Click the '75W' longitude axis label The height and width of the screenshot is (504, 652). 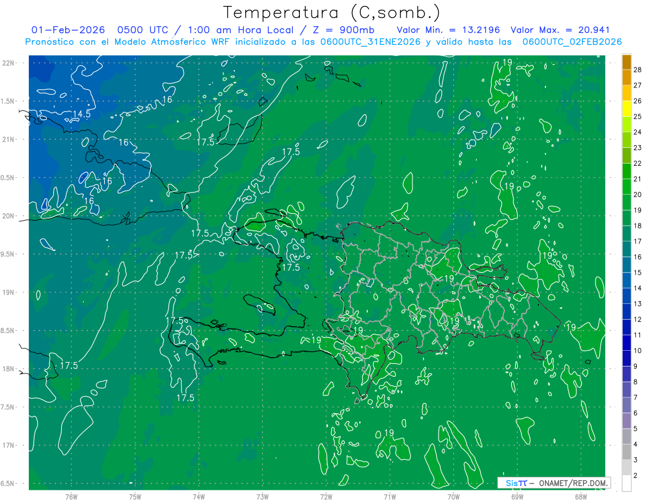tap(135, 496)
